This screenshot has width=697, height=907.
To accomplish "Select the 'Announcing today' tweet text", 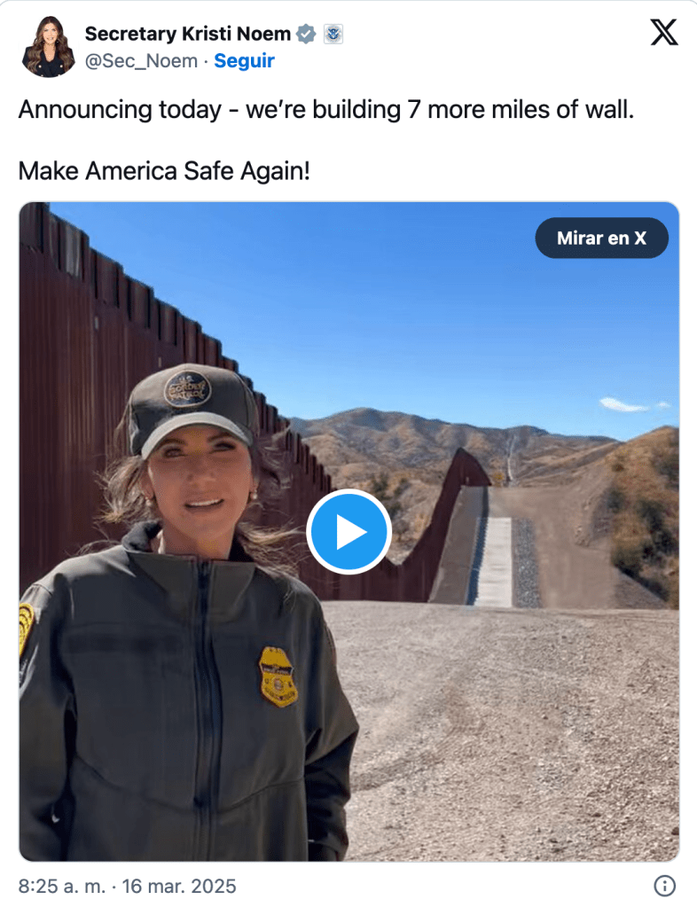I will [x=326, y=109].
